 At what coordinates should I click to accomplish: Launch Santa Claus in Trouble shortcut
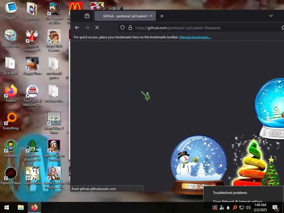point(54,151)
